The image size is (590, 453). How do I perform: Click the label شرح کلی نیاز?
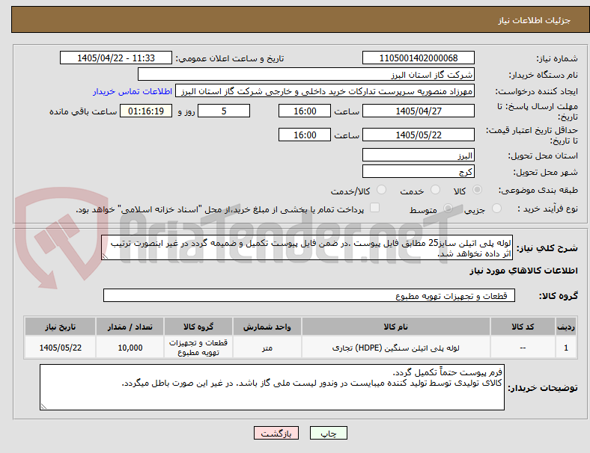click(547, 248)
